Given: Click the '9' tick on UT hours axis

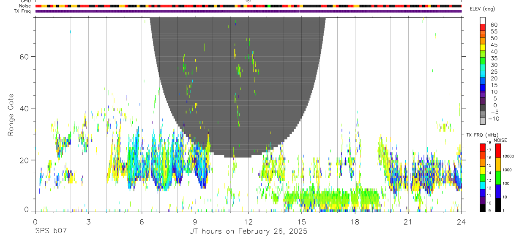Looking at the screenshot, I should click(x=195, y=222).
